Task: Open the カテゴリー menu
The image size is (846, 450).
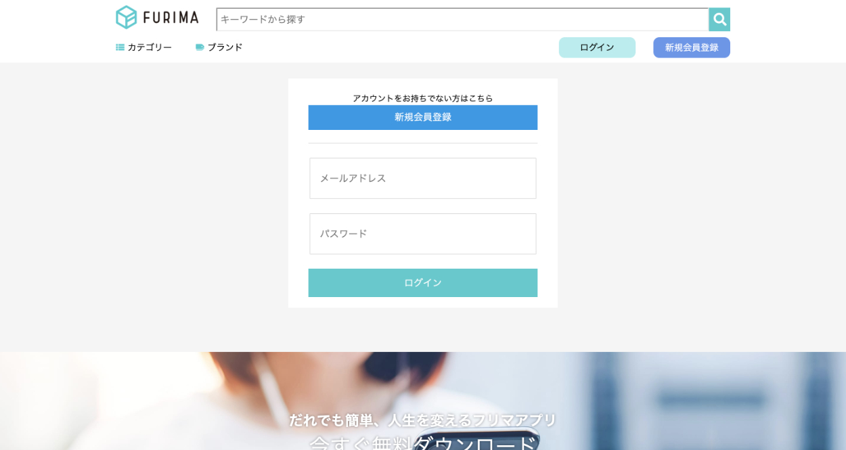Action: click(x=150, y=47)
